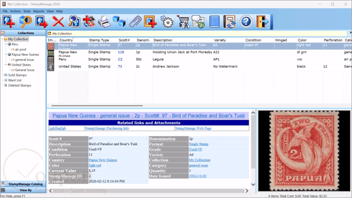Click the journal with refresh arrows icon
The width and height of the screenshot is (352, 198).
click(x=229, y=22)
